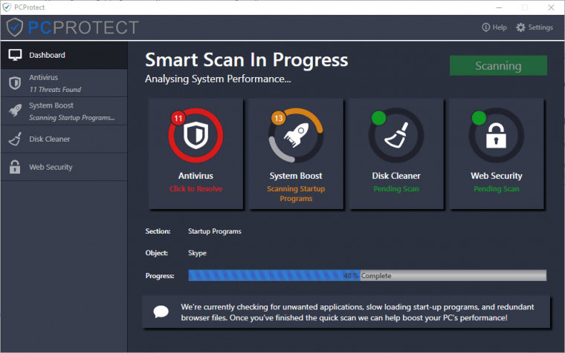Click the Help link text
The image size is (565, 353).
(500, 27)
